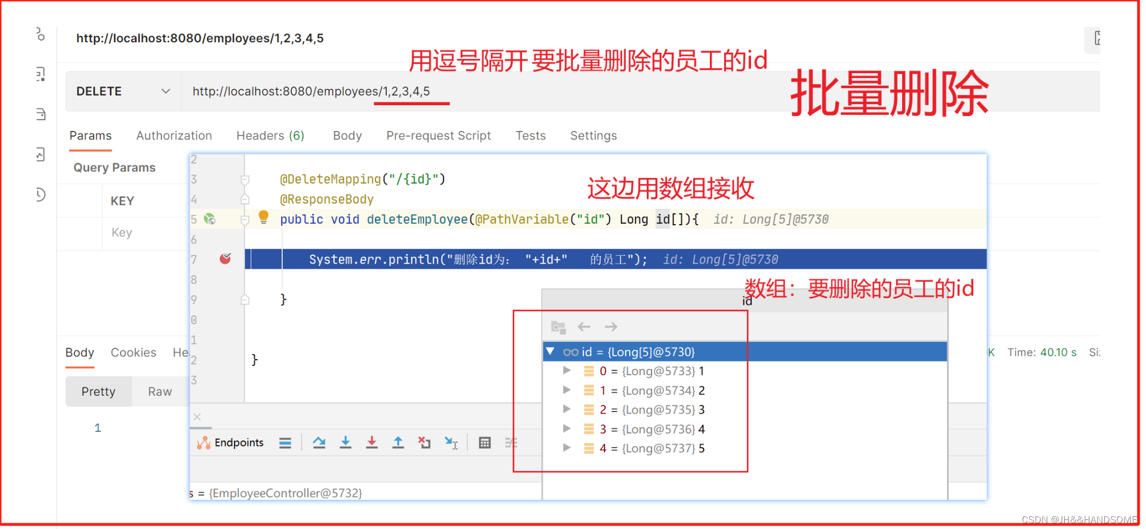Click Query Params heading
Screen dimensions: 1146x529
click(x=114, y=168)
